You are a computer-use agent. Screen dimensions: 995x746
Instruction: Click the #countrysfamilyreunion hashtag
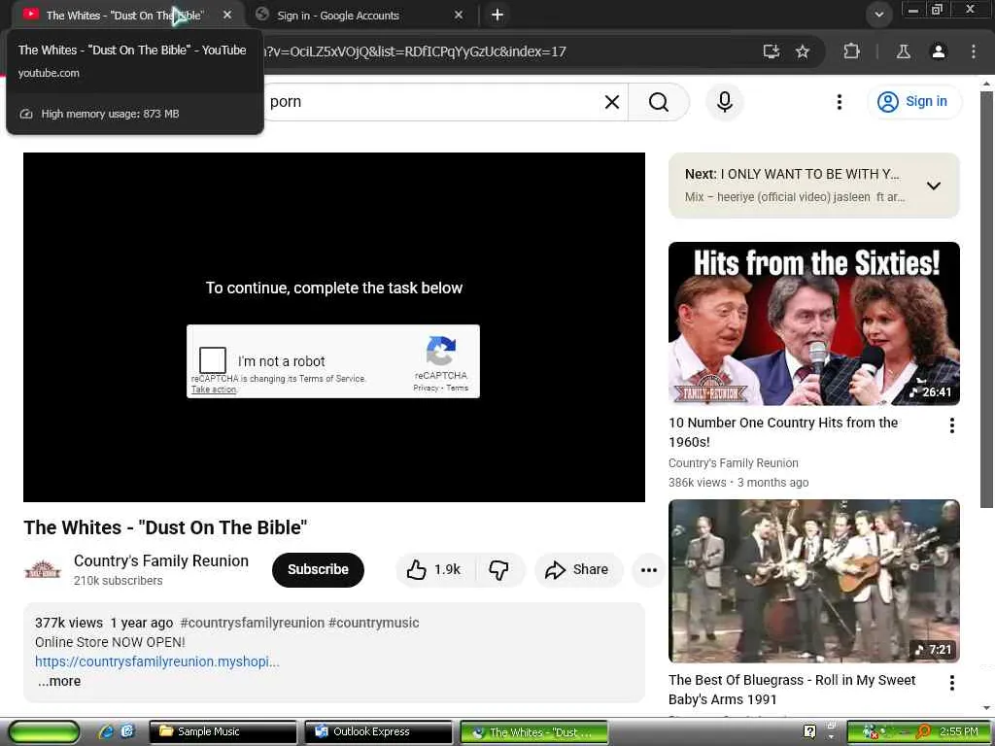(x=252, y=623)
